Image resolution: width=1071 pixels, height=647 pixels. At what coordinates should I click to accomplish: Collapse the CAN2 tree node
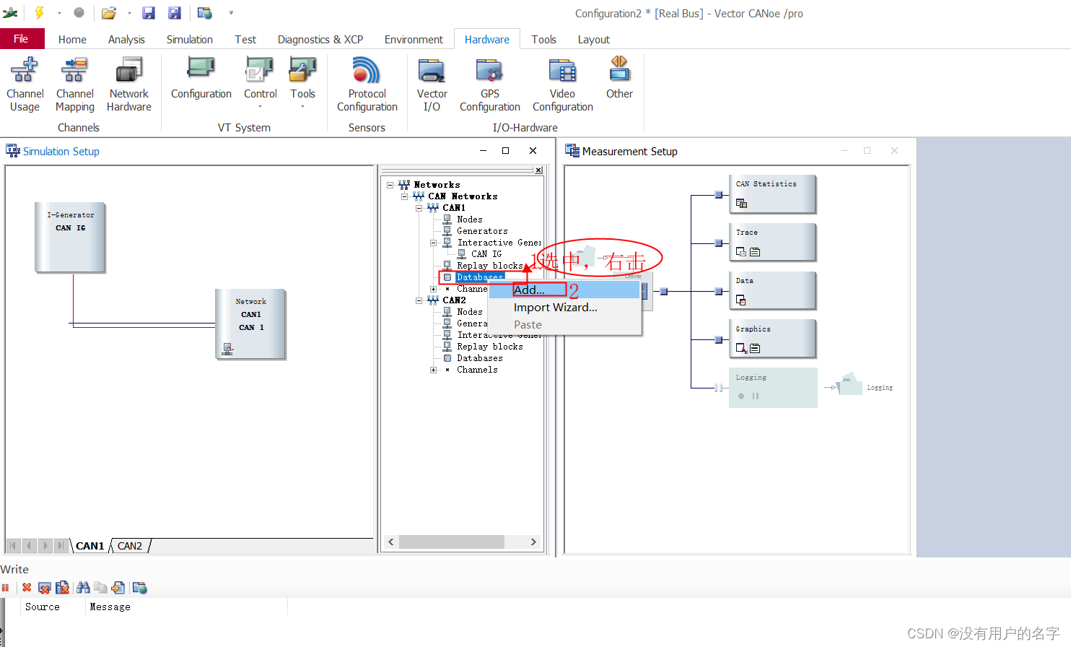[419, 300]
